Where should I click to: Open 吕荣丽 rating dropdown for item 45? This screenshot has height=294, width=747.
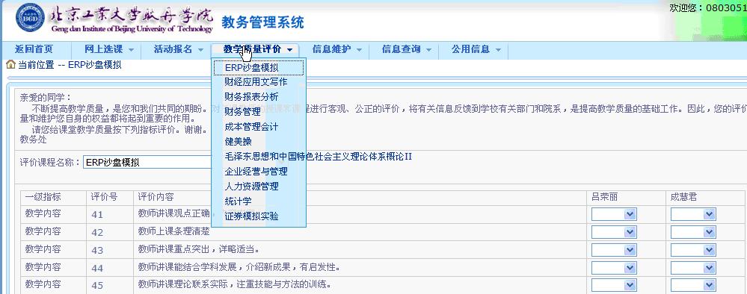click(614, 286)
